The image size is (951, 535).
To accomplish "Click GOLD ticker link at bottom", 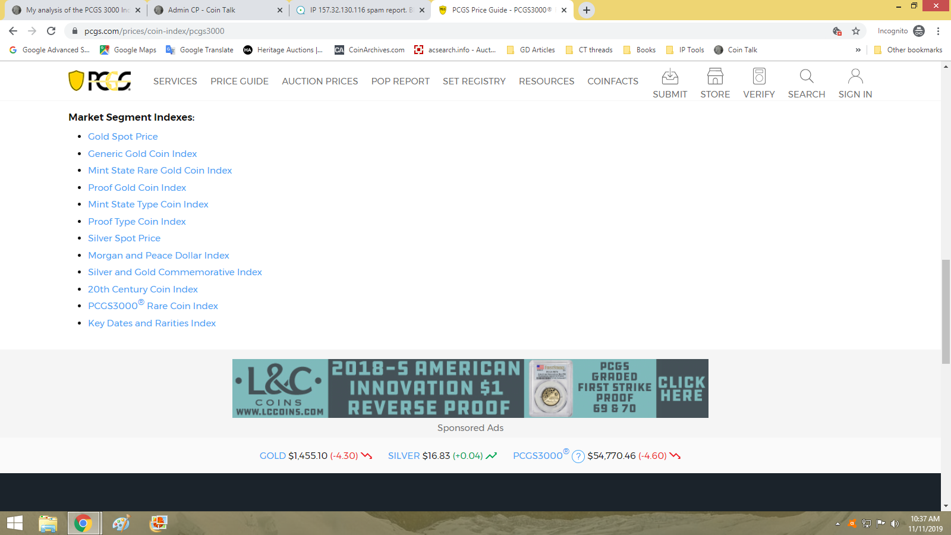I will coord(273,456).
